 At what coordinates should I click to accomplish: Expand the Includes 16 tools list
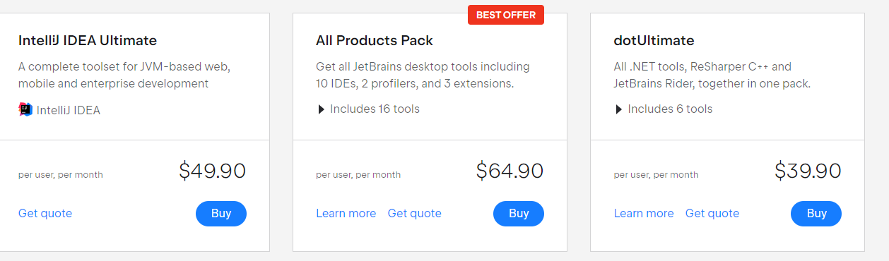coord(368,109)
